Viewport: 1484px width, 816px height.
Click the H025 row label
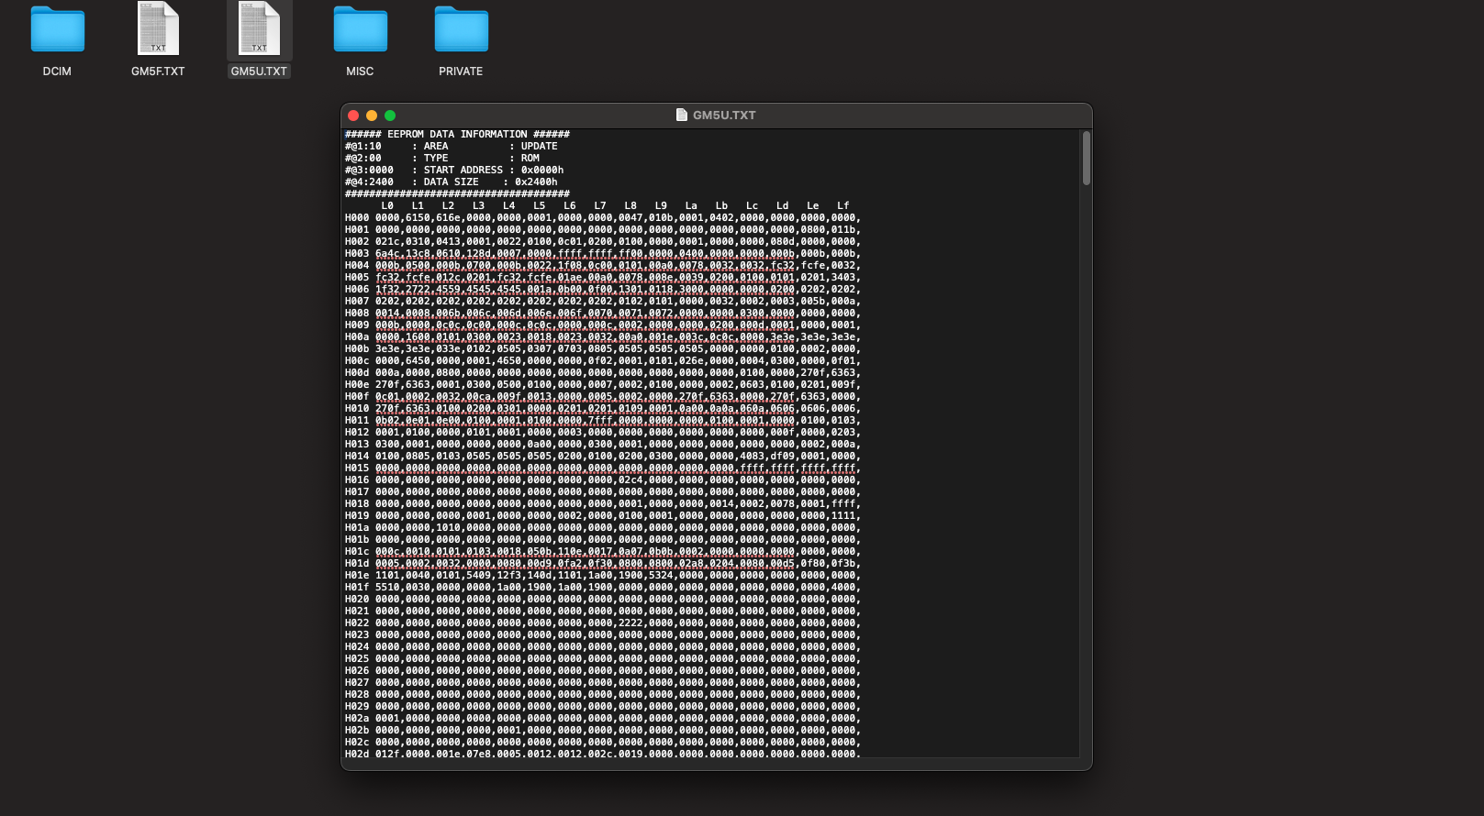(357, 659)
